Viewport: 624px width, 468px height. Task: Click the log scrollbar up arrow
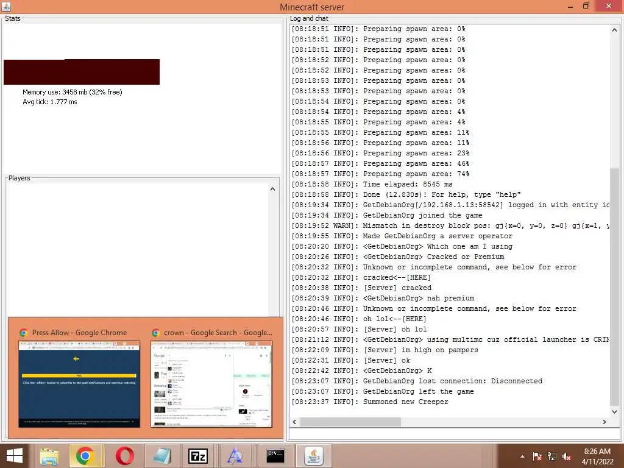[x=614, y=30]
